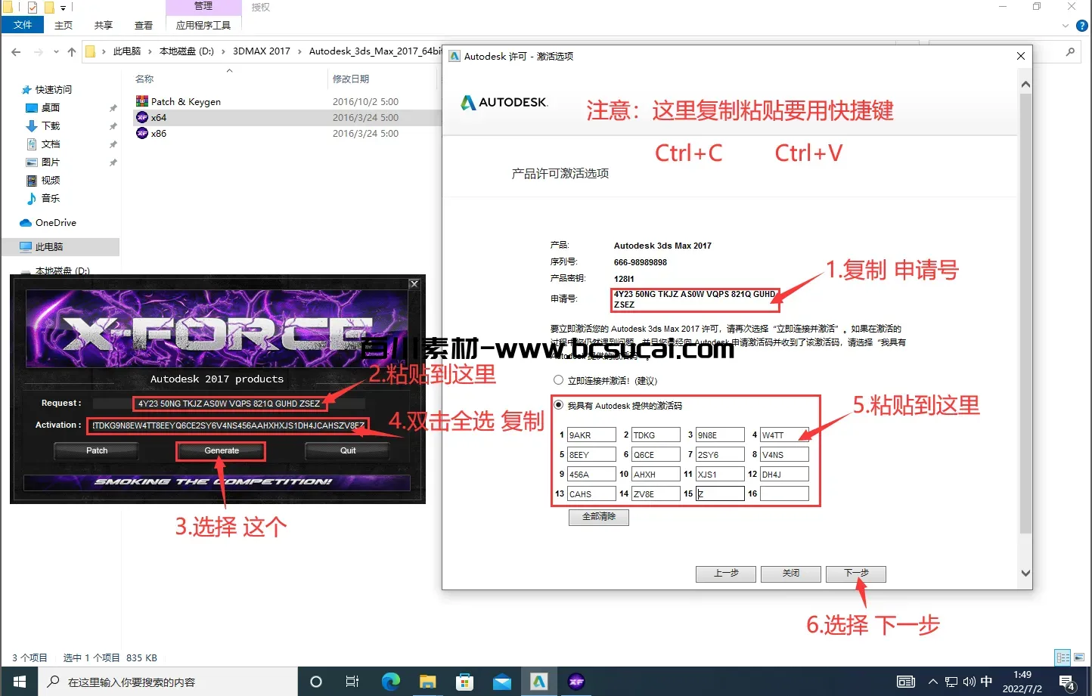
Task: Select the connect and activate now radio option
Action: tap(559, 380)
